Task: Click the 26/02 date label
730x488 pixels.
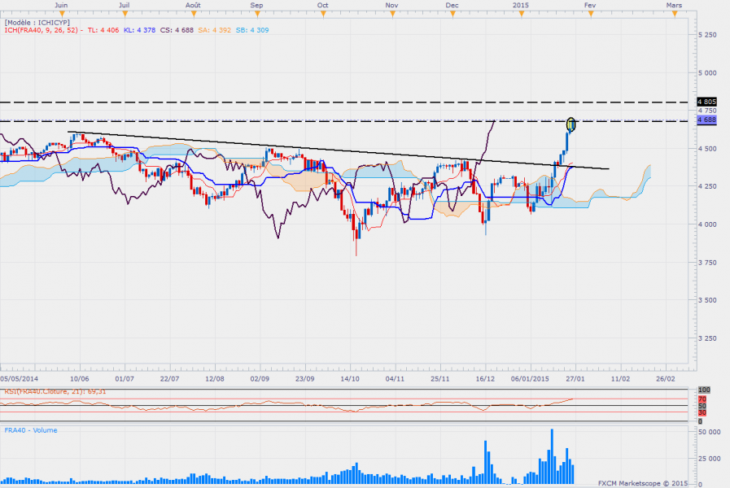Action: pos(665,379)
